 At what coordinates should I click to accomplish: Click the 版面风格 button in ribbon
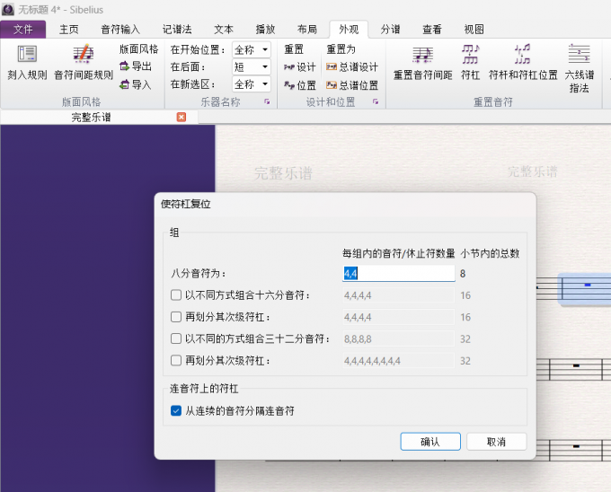[138, 49]
